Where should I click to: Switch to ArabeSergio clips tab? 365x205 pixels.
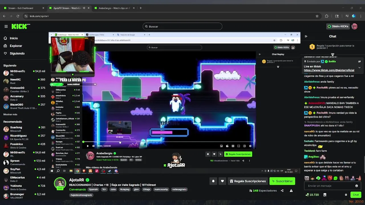pyautogui.click(x=114, y=8)
